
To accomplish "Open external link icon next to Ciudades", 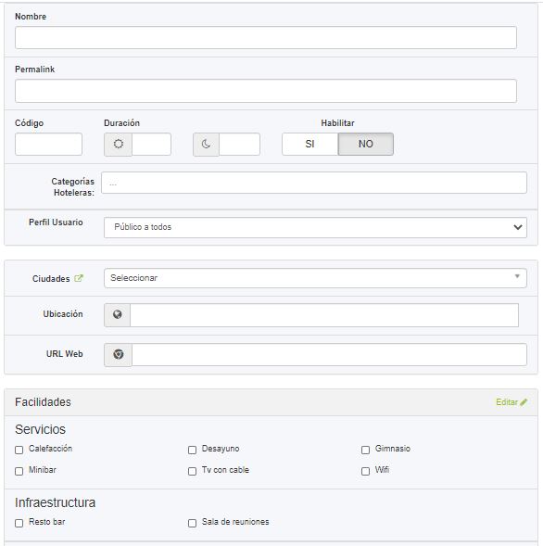I will point(79,278).
